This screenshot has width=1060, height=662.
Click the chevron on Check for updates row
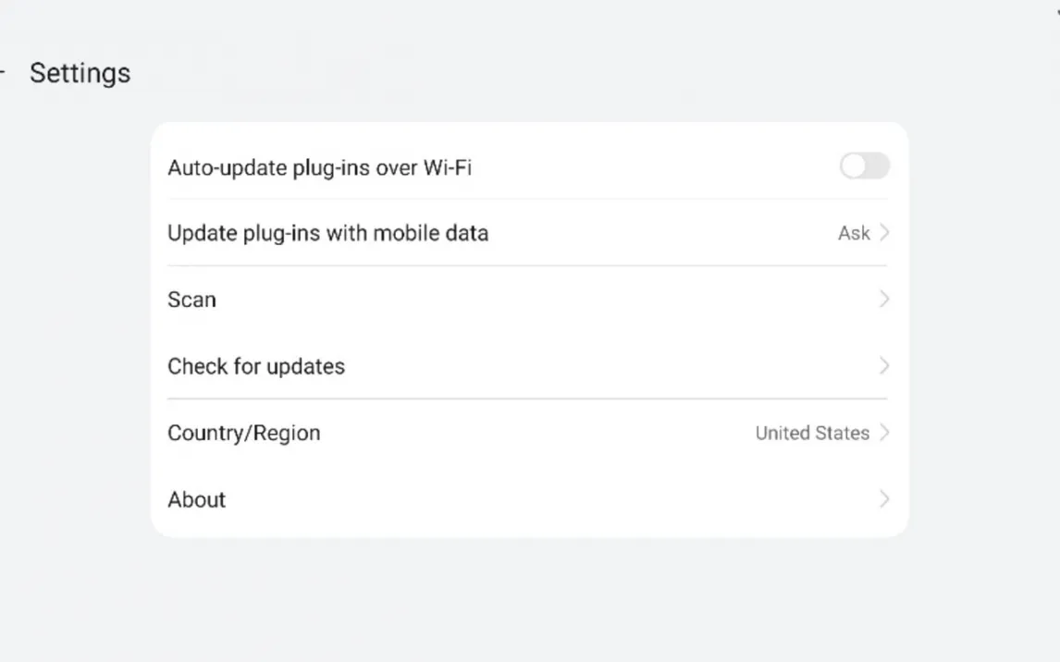884,366
